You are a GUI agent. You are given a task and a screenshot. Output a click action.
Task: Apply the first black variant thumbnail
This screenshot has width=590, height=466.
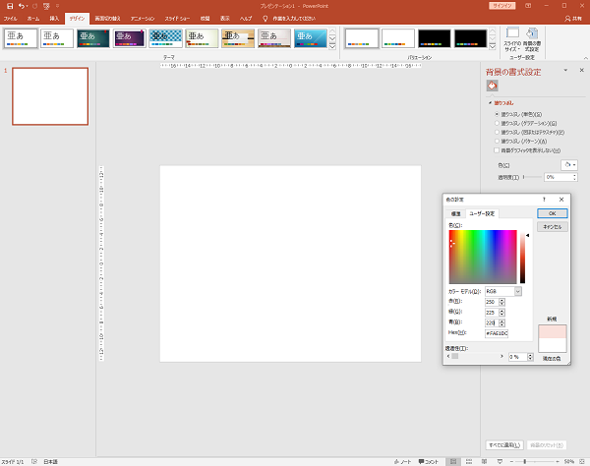coord(435,38)
